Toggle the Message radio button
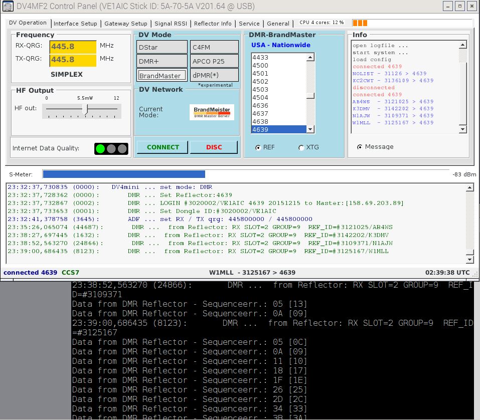The height and width of the screenshot is (420, 480). (x=360, y=147)
